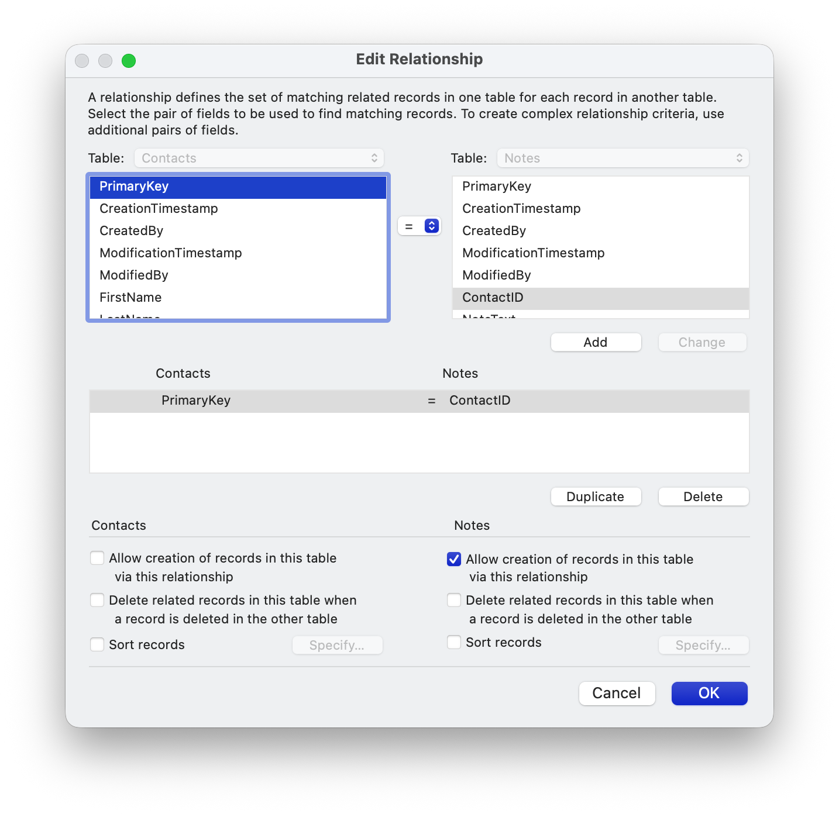The width and height of the screenshot is (839, 814).
Task: Toggle Sort records checkbox for Notes
Action: [x=454, y=642]
